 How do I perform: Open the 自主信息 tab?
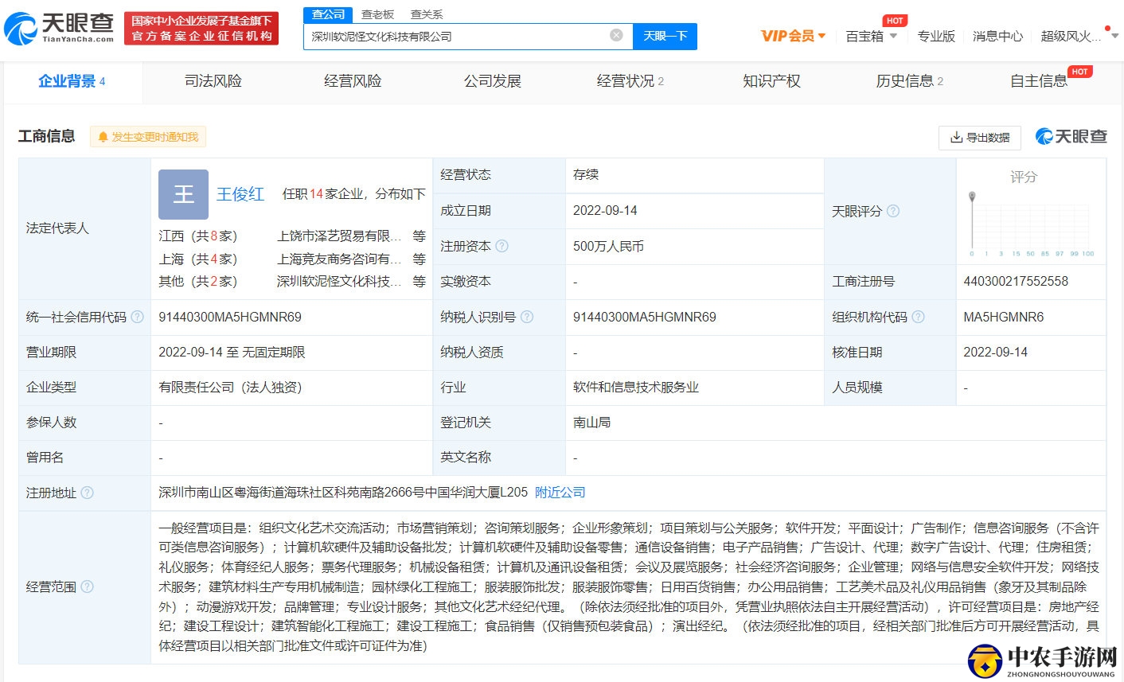click(1039, 81)
